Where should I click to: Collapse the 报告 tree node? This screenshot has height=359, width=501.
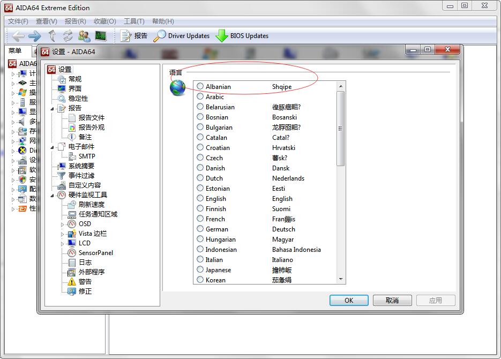[53, 109]
